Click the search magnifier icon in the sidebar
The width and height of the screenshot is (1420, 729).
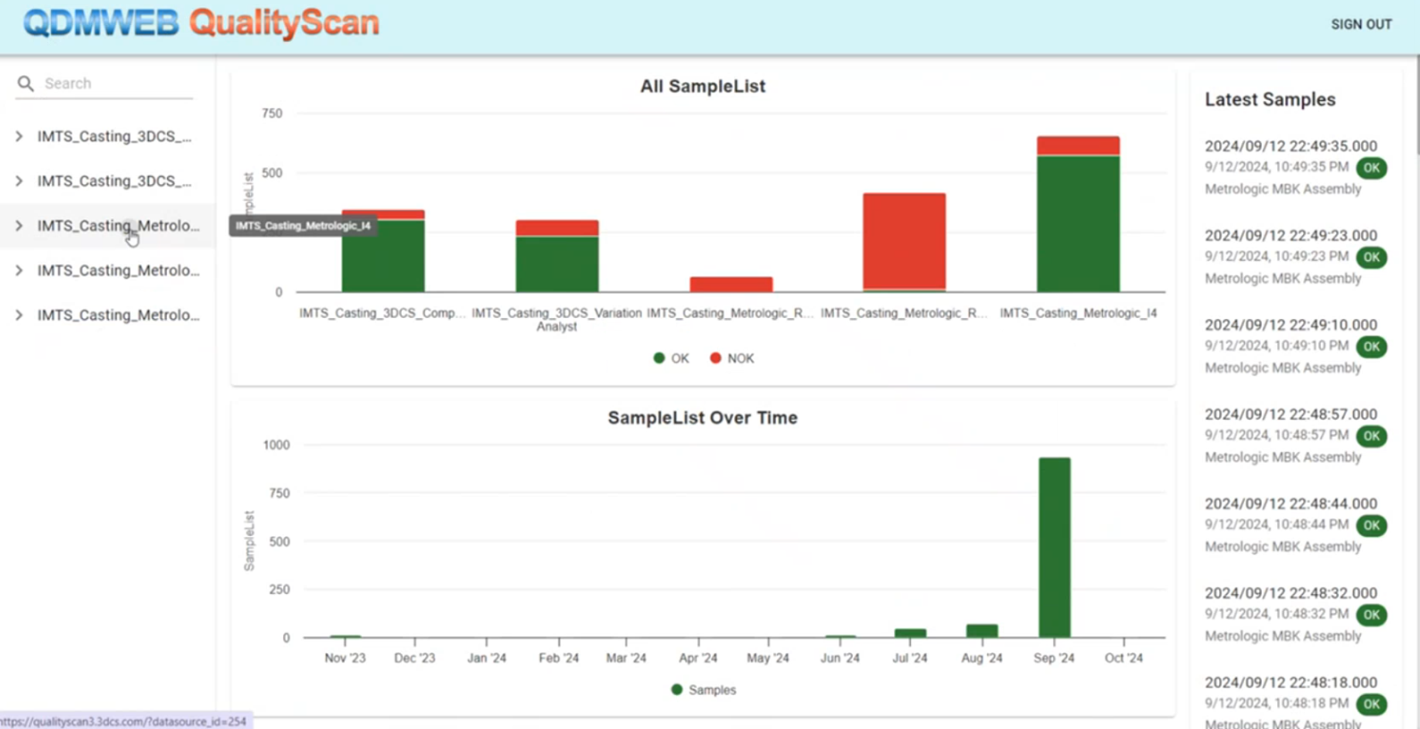click(x=26, y=83)
